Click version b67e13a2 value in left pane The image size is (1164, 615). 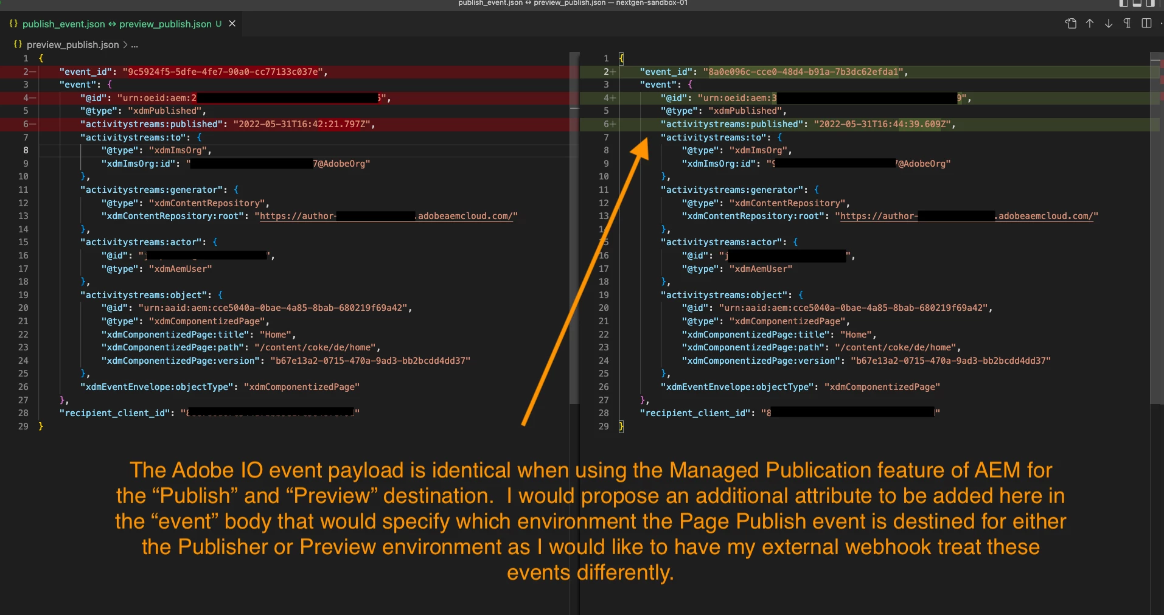pyautogui.click(x=371, y=361)
